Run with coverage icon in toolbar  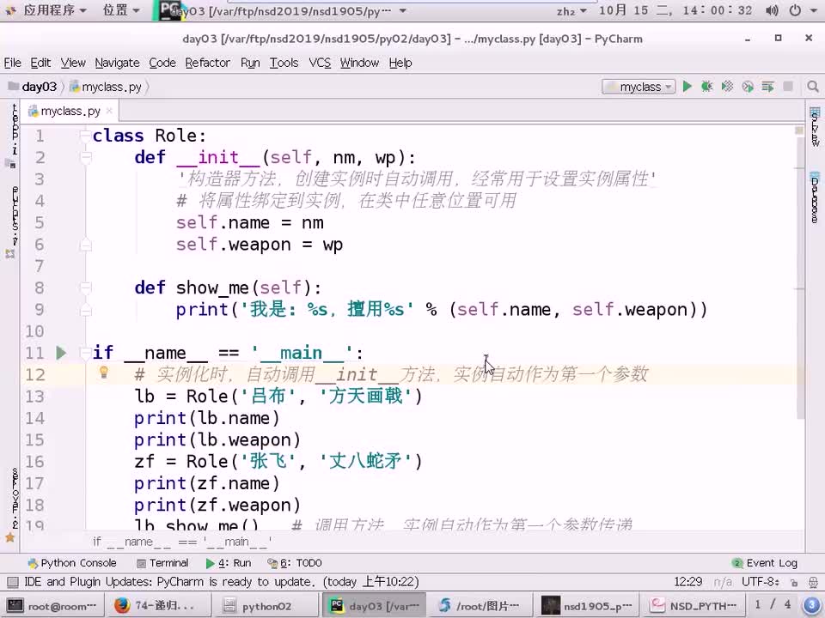pos(727,87)
